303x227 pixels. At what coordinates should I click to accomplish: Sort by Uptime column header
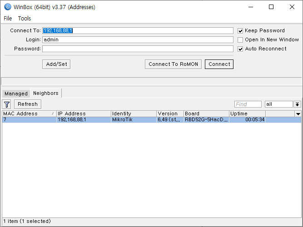point(247,113)
